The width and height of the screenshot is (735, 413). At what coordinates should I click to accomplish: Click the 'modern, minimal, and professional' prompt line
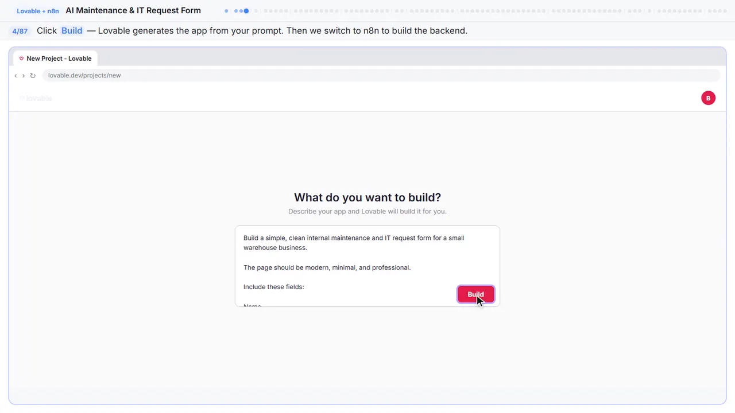[x=327, y=267]
